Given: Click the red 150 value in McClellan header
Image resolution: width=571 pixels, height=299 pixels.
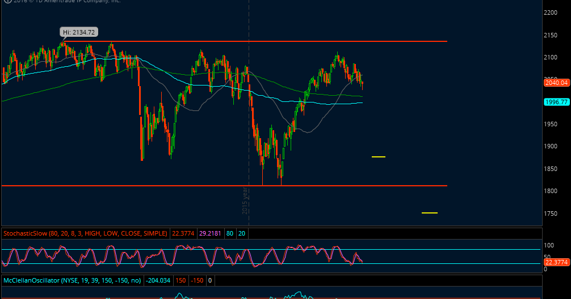Looking at the screenshot, I should click(x=180, y=280).
